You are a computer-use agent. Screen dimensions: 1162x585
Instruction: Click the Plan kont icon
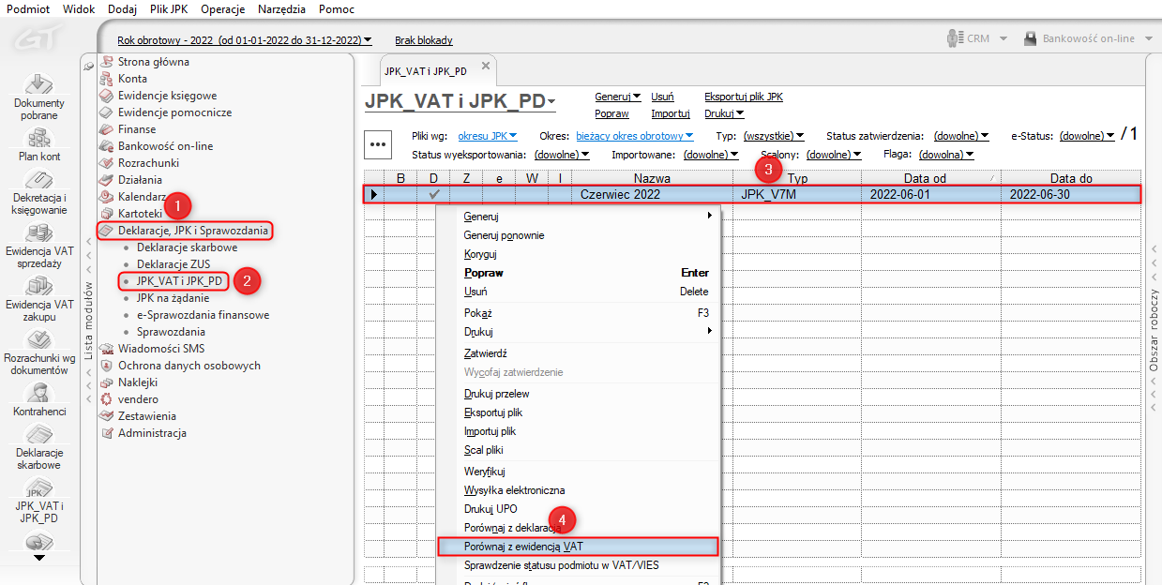point(39,139)
